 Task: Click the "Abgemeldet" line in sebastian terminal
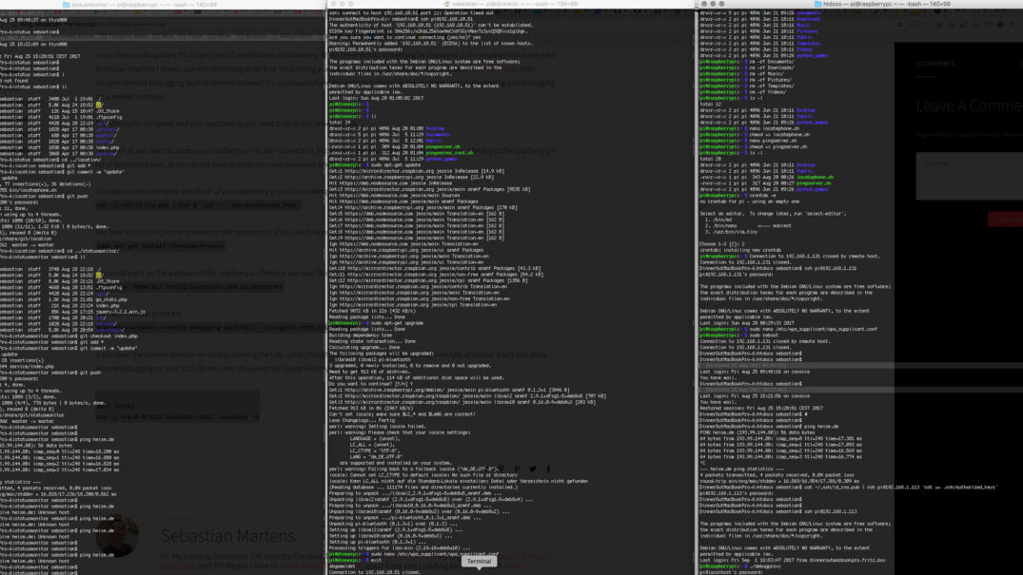point(343,565)
